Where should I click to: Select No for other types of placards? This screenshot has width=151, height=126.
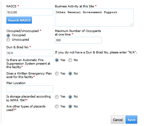[x=70, y=106]
